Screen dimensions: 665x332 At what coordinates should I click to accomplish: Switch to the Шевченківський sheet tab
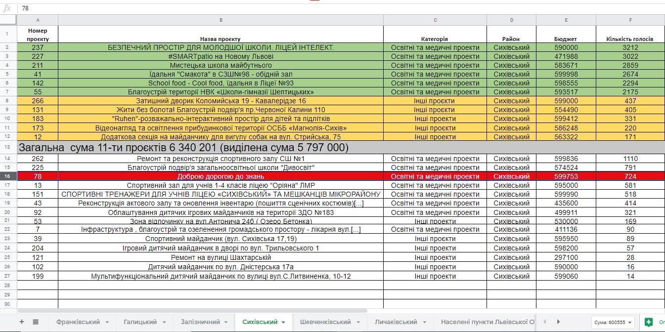click(x=325, y=322)
